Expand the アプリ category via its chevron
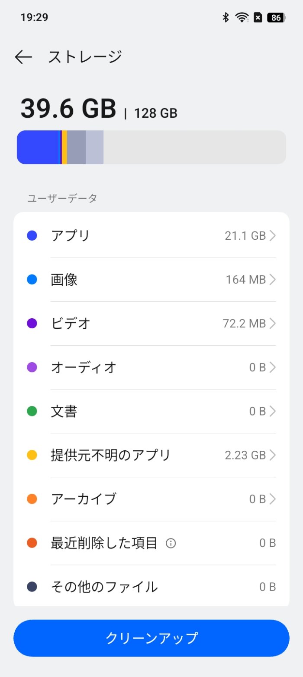 click(273, 235)
